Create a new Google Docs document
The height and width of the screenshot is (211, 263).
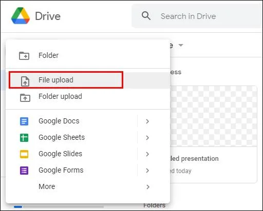pyautogui.click(x=71, y=121)
